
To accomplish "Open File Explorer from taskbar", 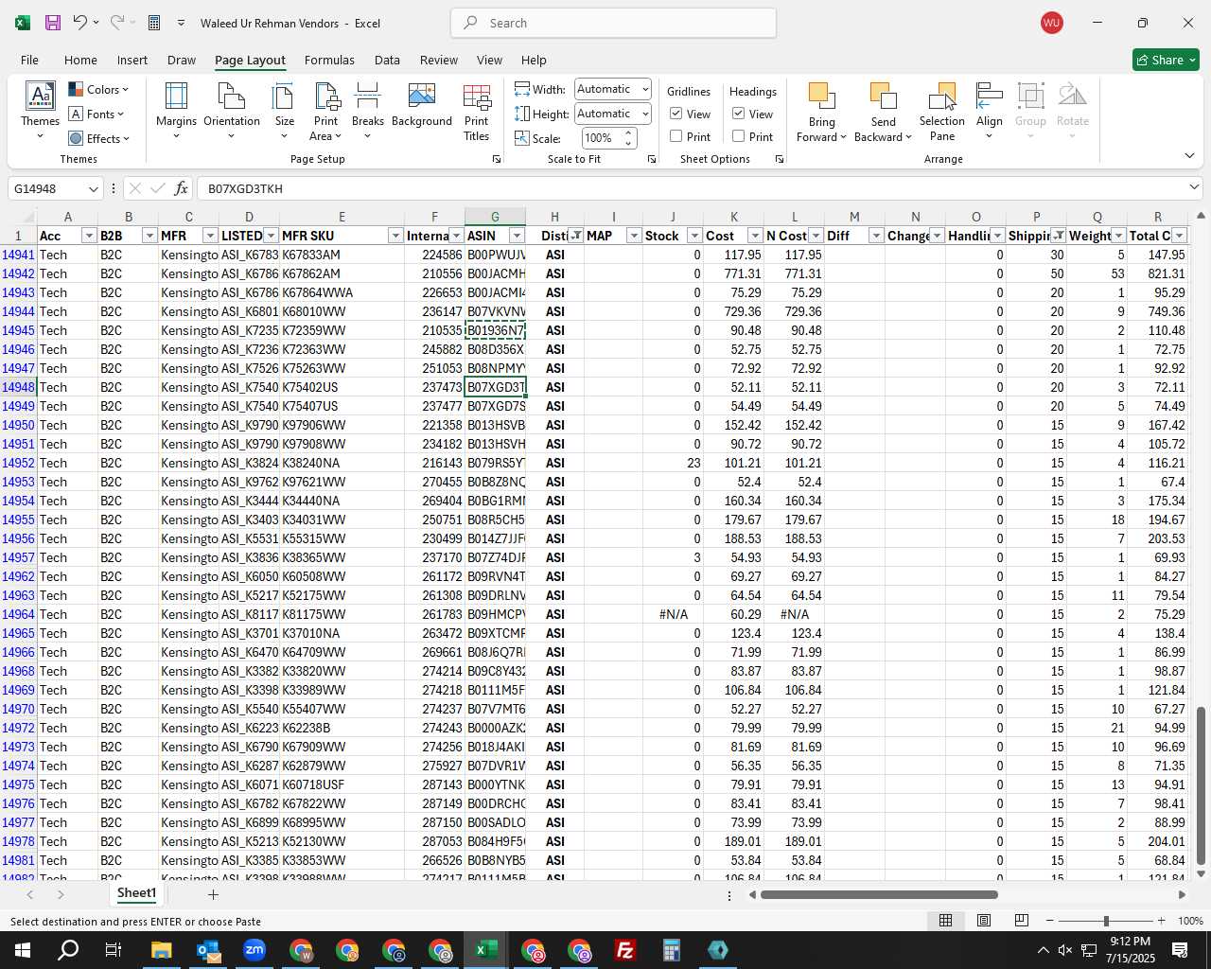I will (x=161, y=950).
